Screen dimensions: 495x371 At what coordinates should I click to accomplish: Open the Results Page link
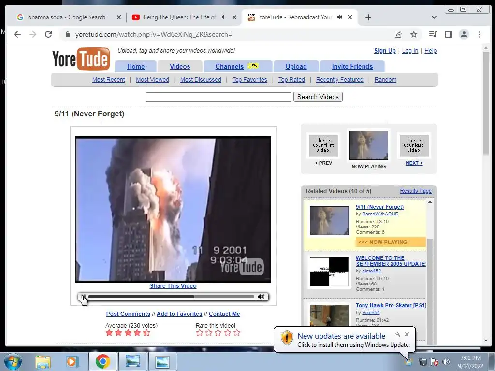pyautogui.click(x=416, y=191)
